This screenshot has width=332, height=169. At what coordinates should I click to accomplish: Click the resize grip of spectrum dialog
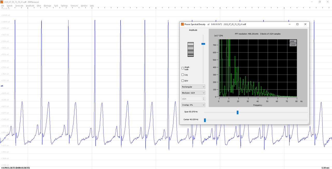click(x=308, y=123)
